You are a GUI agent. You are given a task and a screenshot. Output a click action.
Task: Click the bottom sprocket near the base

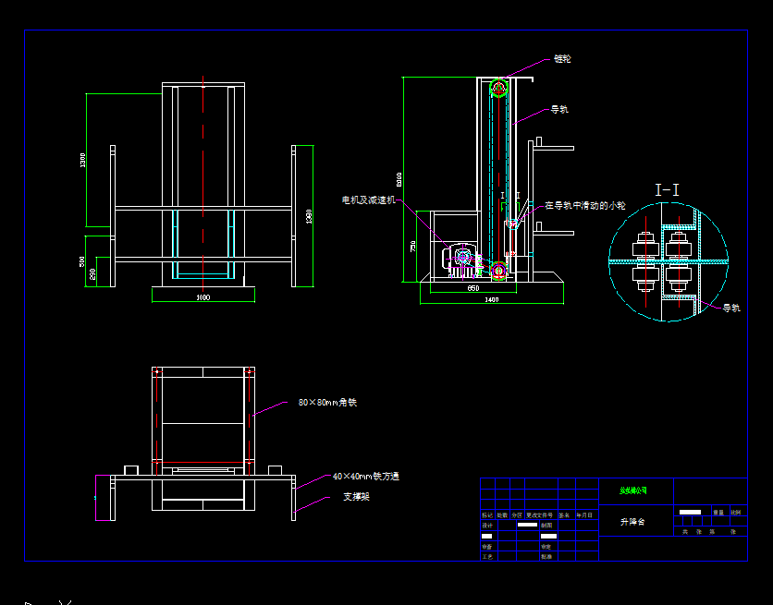(499, 271)
